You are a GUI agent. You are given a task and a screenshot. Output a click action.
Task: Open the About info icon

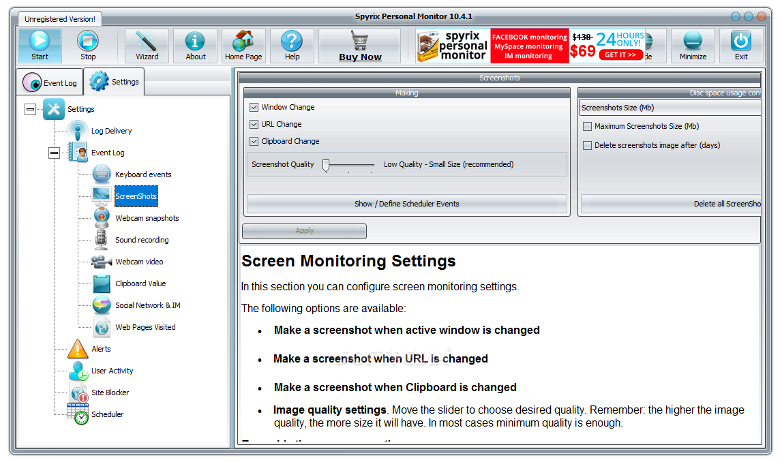click(195, 41)
